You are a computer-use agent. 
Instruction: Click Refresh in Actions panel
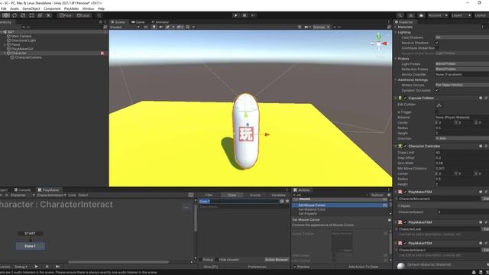(377, 196)
